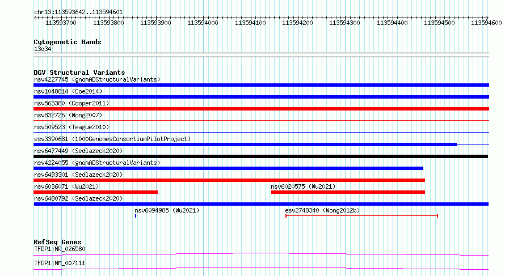Select the short red bar for nsv6036071

96,192
